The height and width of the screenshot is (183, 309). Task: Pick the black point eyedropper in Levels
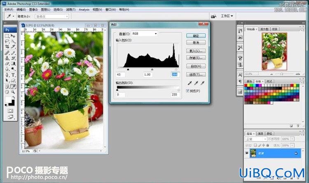click(190, 83)
